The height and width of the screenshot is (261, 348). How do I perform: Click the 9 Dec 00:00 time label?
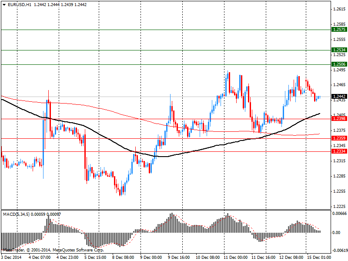click(151, 258)
